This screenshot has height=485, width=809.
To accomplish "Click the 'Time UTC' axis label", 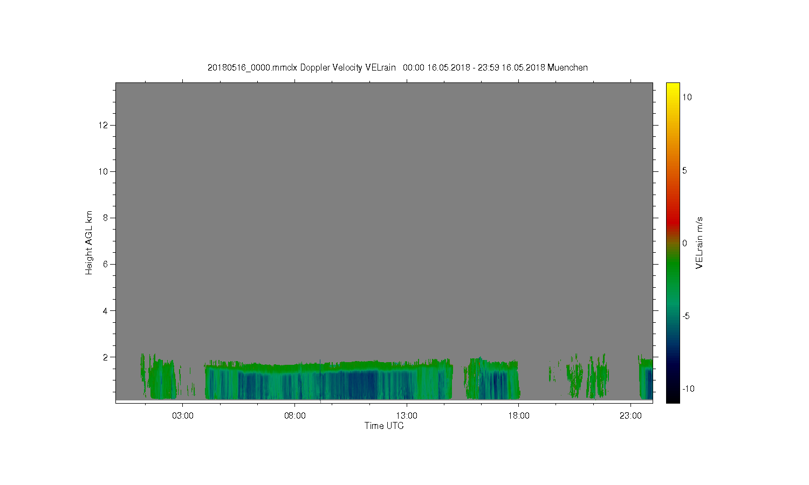I will [384, 426].
